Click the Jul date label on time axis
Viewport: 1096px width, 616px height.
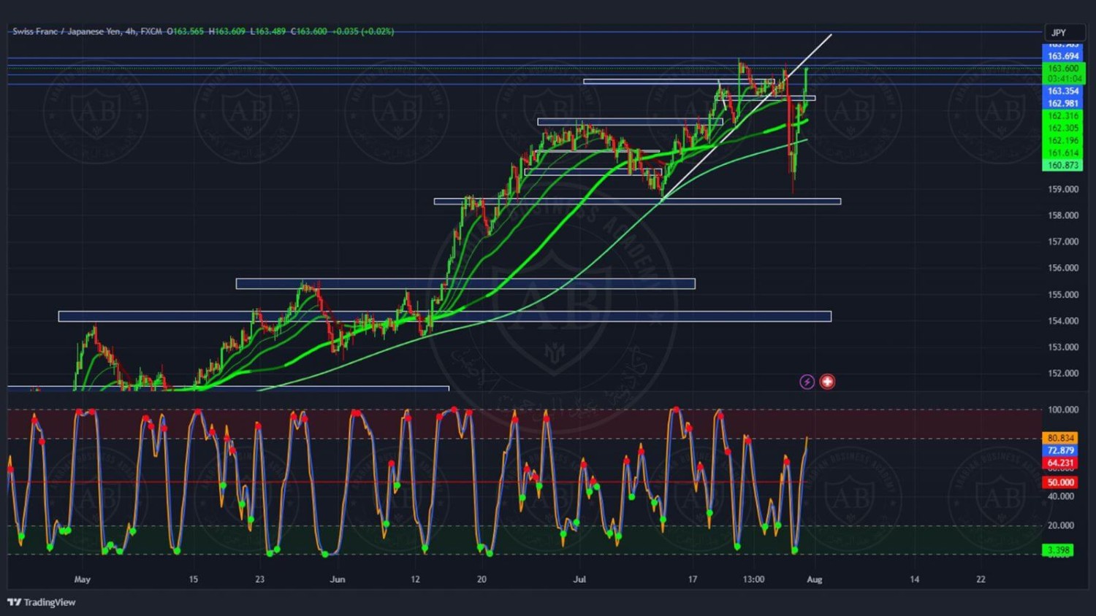(579, 580)
